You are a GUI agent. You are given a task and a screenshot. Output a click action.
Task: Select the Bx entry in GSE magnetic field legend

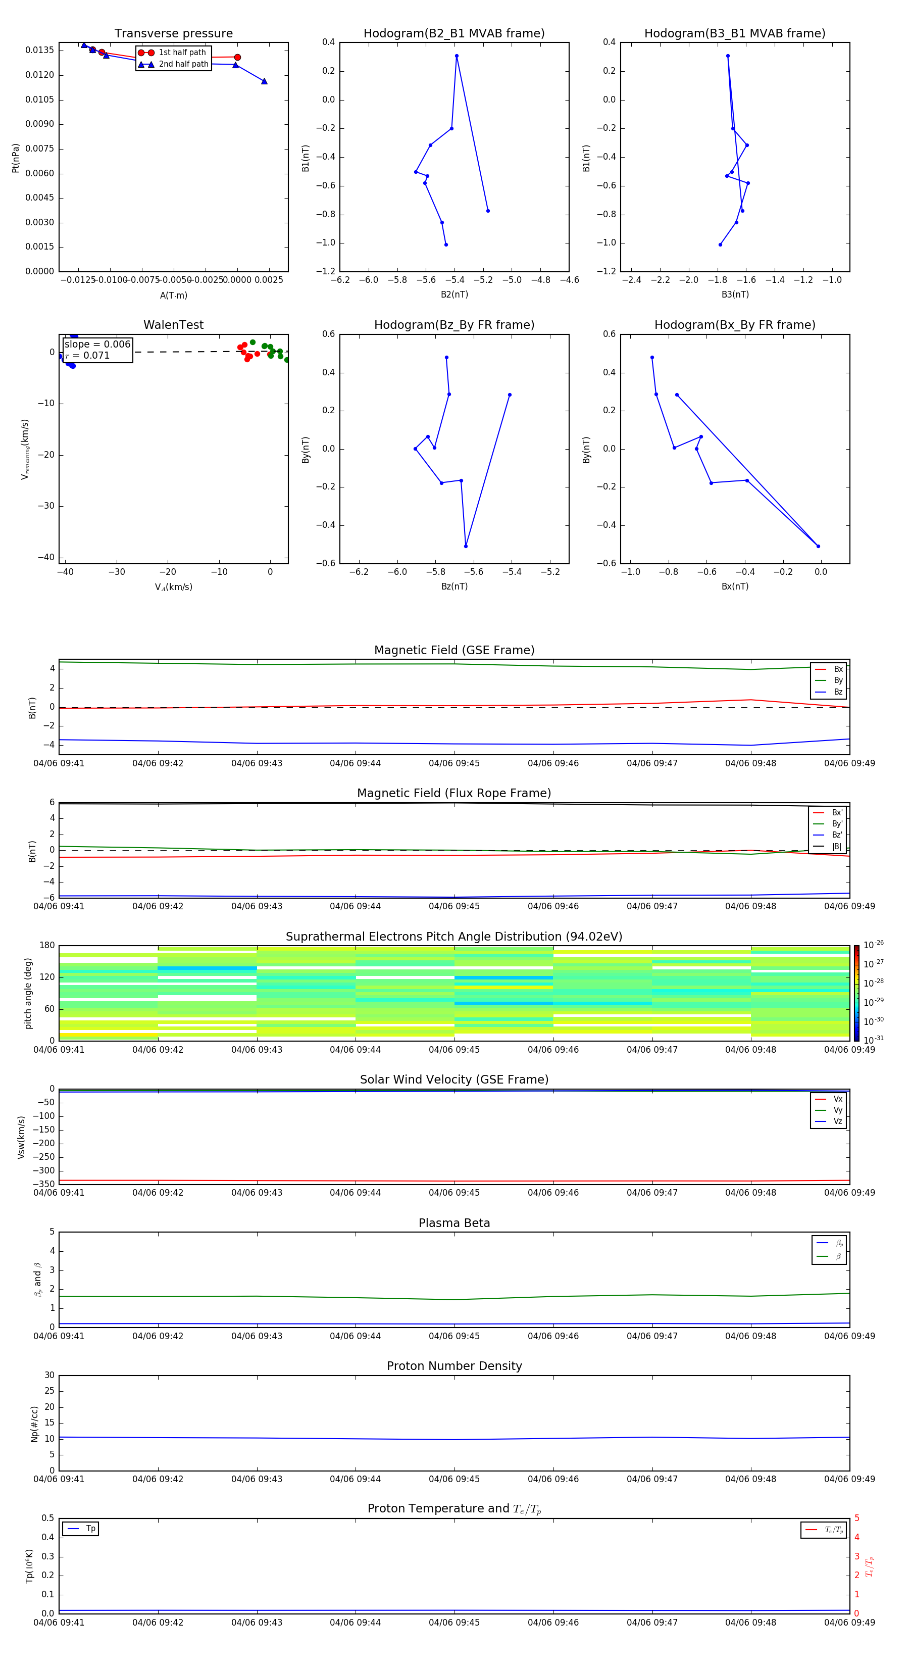pyautogui.click(x=829, y=669)
